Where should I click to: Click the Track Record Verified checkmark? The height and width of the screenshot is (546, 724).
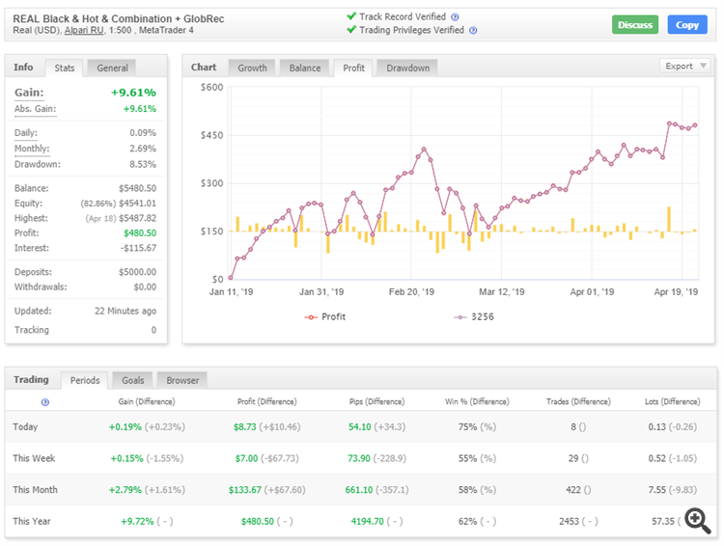(x=351, y=16)
